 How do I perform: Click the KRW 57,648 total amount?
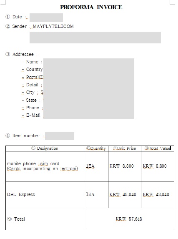tap(129, 219)
